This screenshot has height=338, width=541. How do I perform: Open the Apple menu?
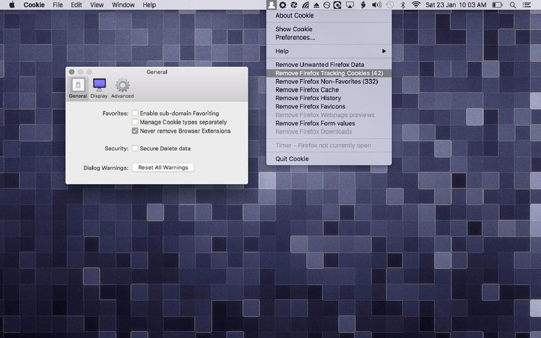[11, 5]
